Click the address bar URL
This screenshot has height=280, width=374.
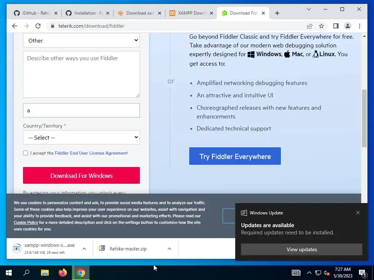[91, 26]
